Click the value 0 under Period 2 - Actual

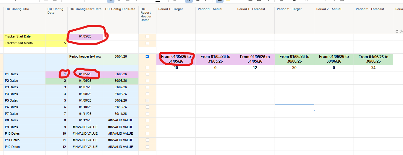pyautogui.click(x=334, y=68)
